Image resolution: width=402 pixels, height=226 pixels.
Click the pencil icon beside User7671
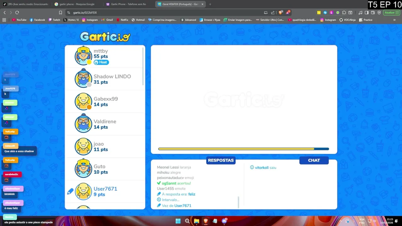click(70, 191)
